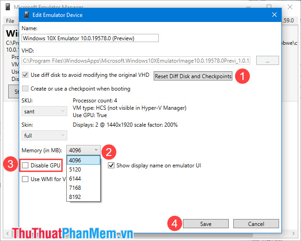Toggle the Use diff disk checkbox
301x241 pixels.
click(x=25, y=75)
